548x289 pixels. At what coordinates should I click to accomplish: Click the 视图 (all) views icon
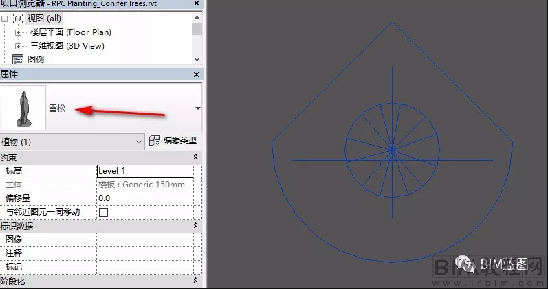click(x=18, y=18)
